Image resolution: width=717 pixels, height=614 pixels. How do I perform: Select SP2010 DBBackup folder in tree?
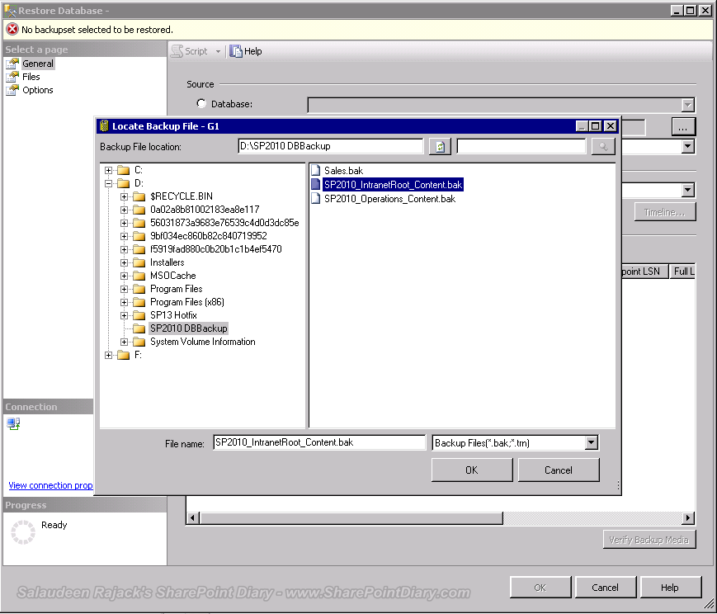[x=188, y=328]
